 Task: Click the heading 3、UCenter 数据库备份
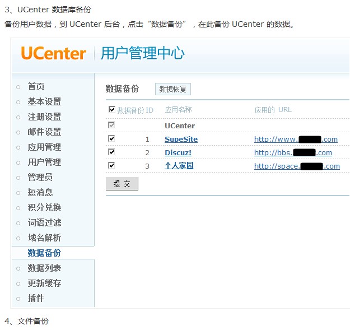coord(48,10)
